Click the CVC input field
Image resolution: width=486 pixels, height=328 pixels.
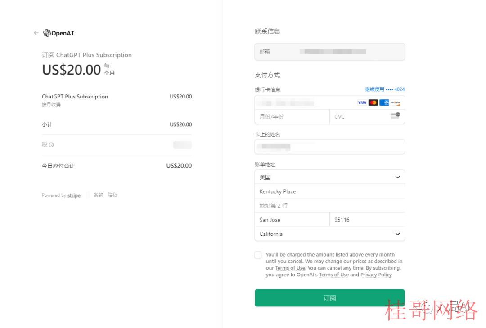360,117
